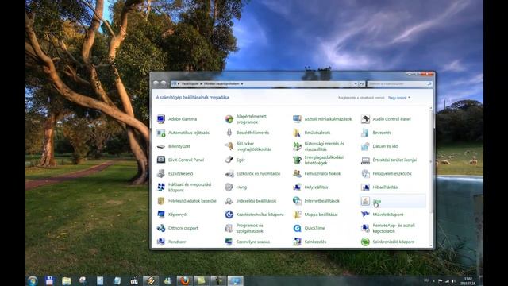Open Képernyő display settings
The image size is (508, 286).
pos(171,214)
